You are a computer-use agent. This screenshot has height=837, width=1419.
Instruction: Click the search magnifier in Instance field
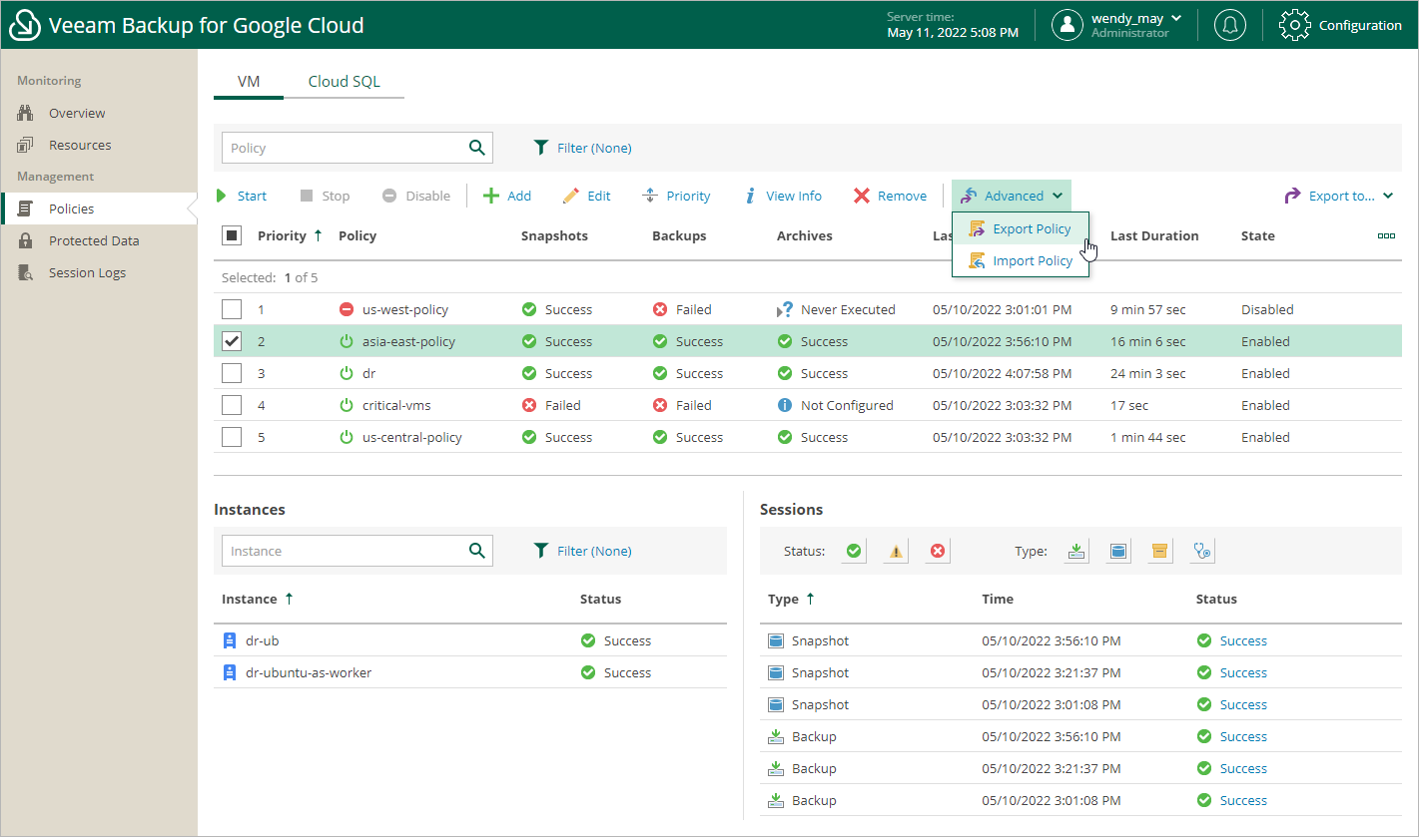[x=477, y=551]
